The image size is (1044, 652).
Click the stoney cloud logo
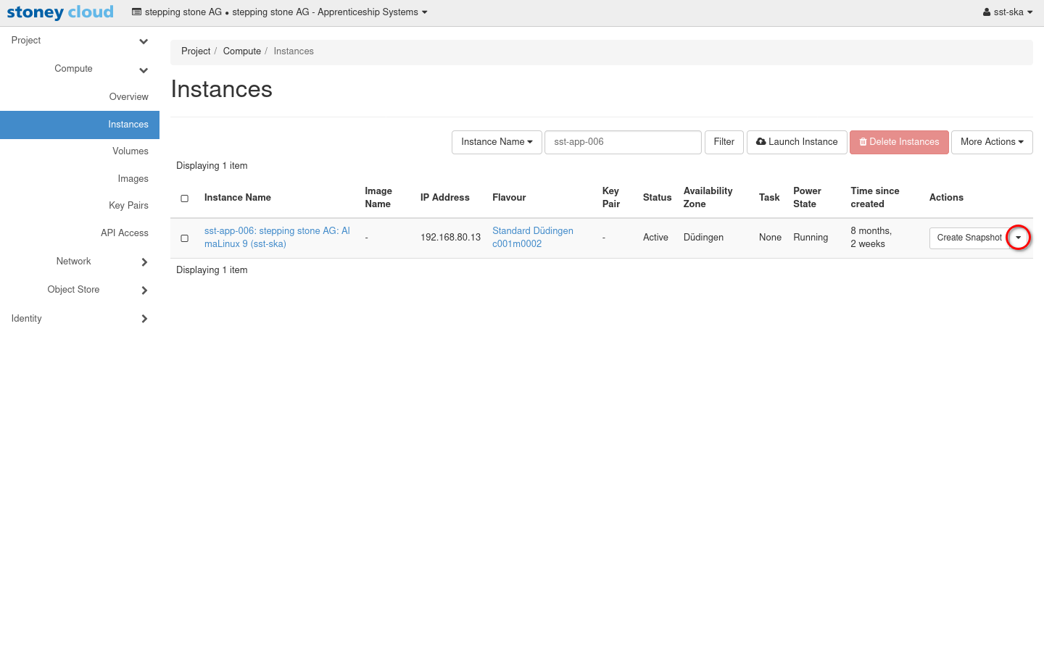[60, 12]
